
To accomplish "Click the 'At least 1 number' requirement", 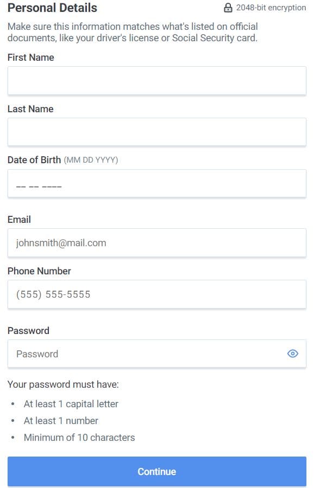I will click(61, 421).
